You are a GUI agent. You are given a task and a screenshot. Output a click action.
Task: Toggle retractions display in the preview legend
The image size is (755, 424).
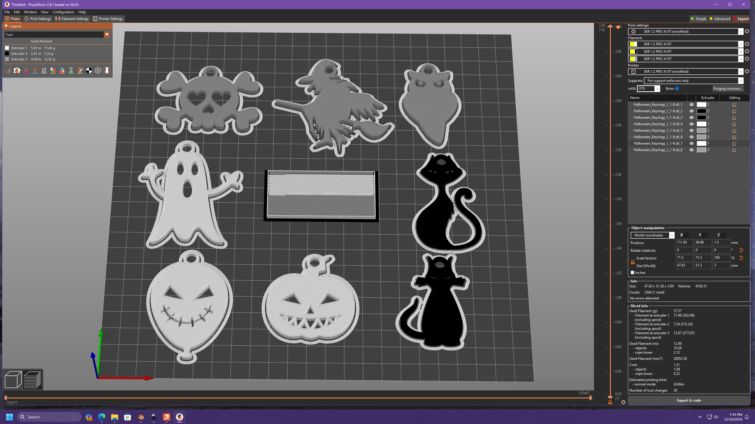26,71
